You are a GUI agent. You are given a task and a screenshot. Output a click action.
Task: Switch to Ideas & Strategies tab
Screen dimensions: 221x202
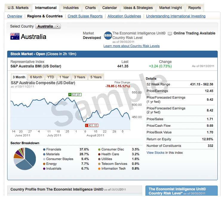tap(138, 8)
